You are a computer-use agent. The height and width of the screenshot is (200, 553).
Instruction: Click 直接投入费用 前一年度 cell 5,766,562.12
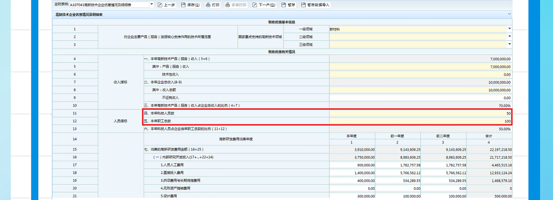tap(398, 172)
